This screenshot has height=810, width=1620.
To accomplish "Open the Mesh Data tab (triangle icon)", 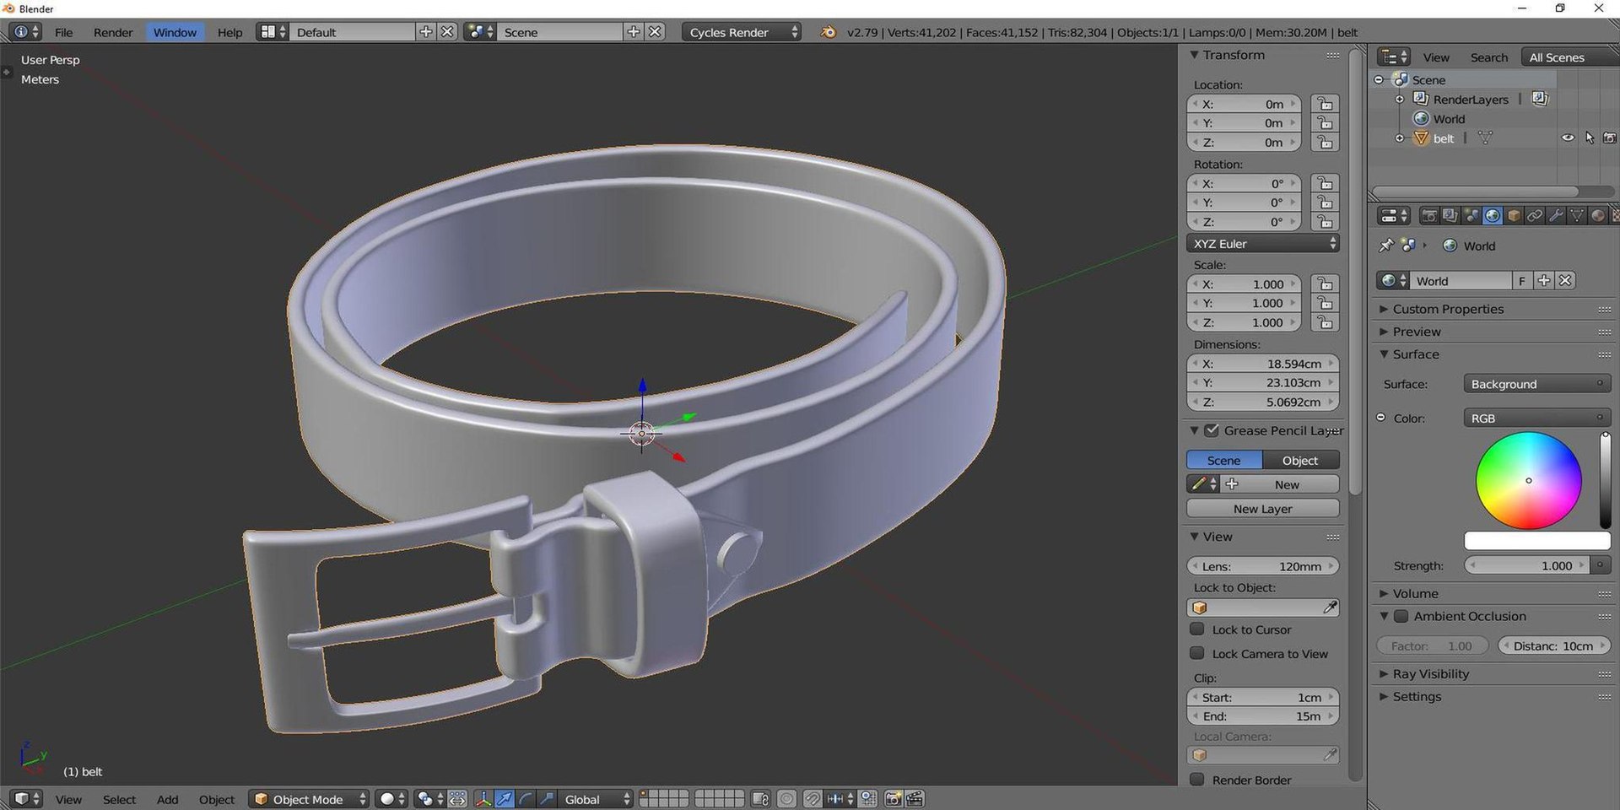I will tap(1576, 216).
